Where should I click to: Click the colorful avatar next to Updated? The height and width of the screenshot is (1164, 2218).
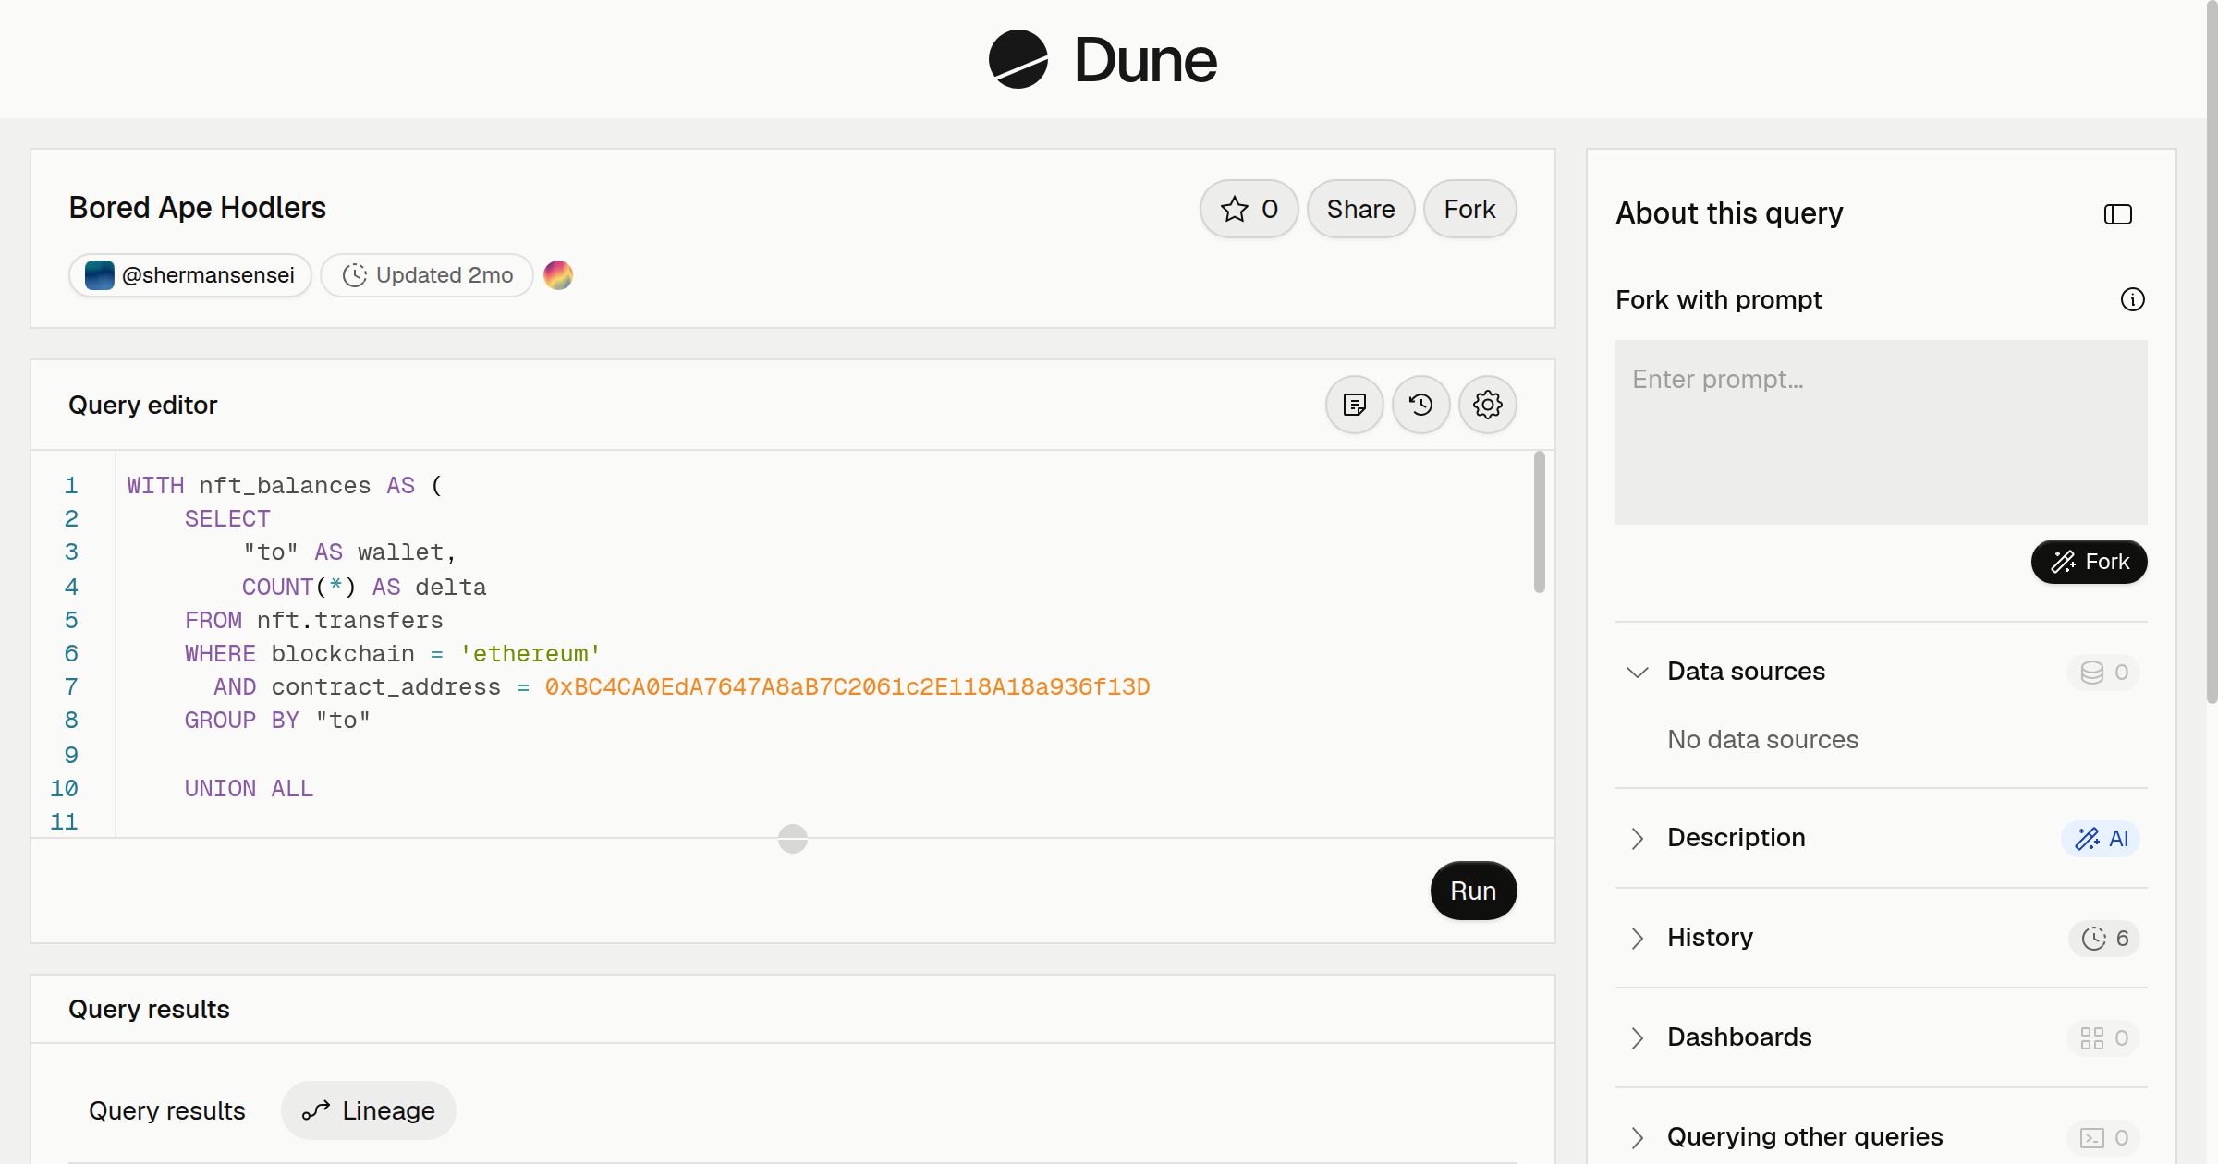point(557,275)
